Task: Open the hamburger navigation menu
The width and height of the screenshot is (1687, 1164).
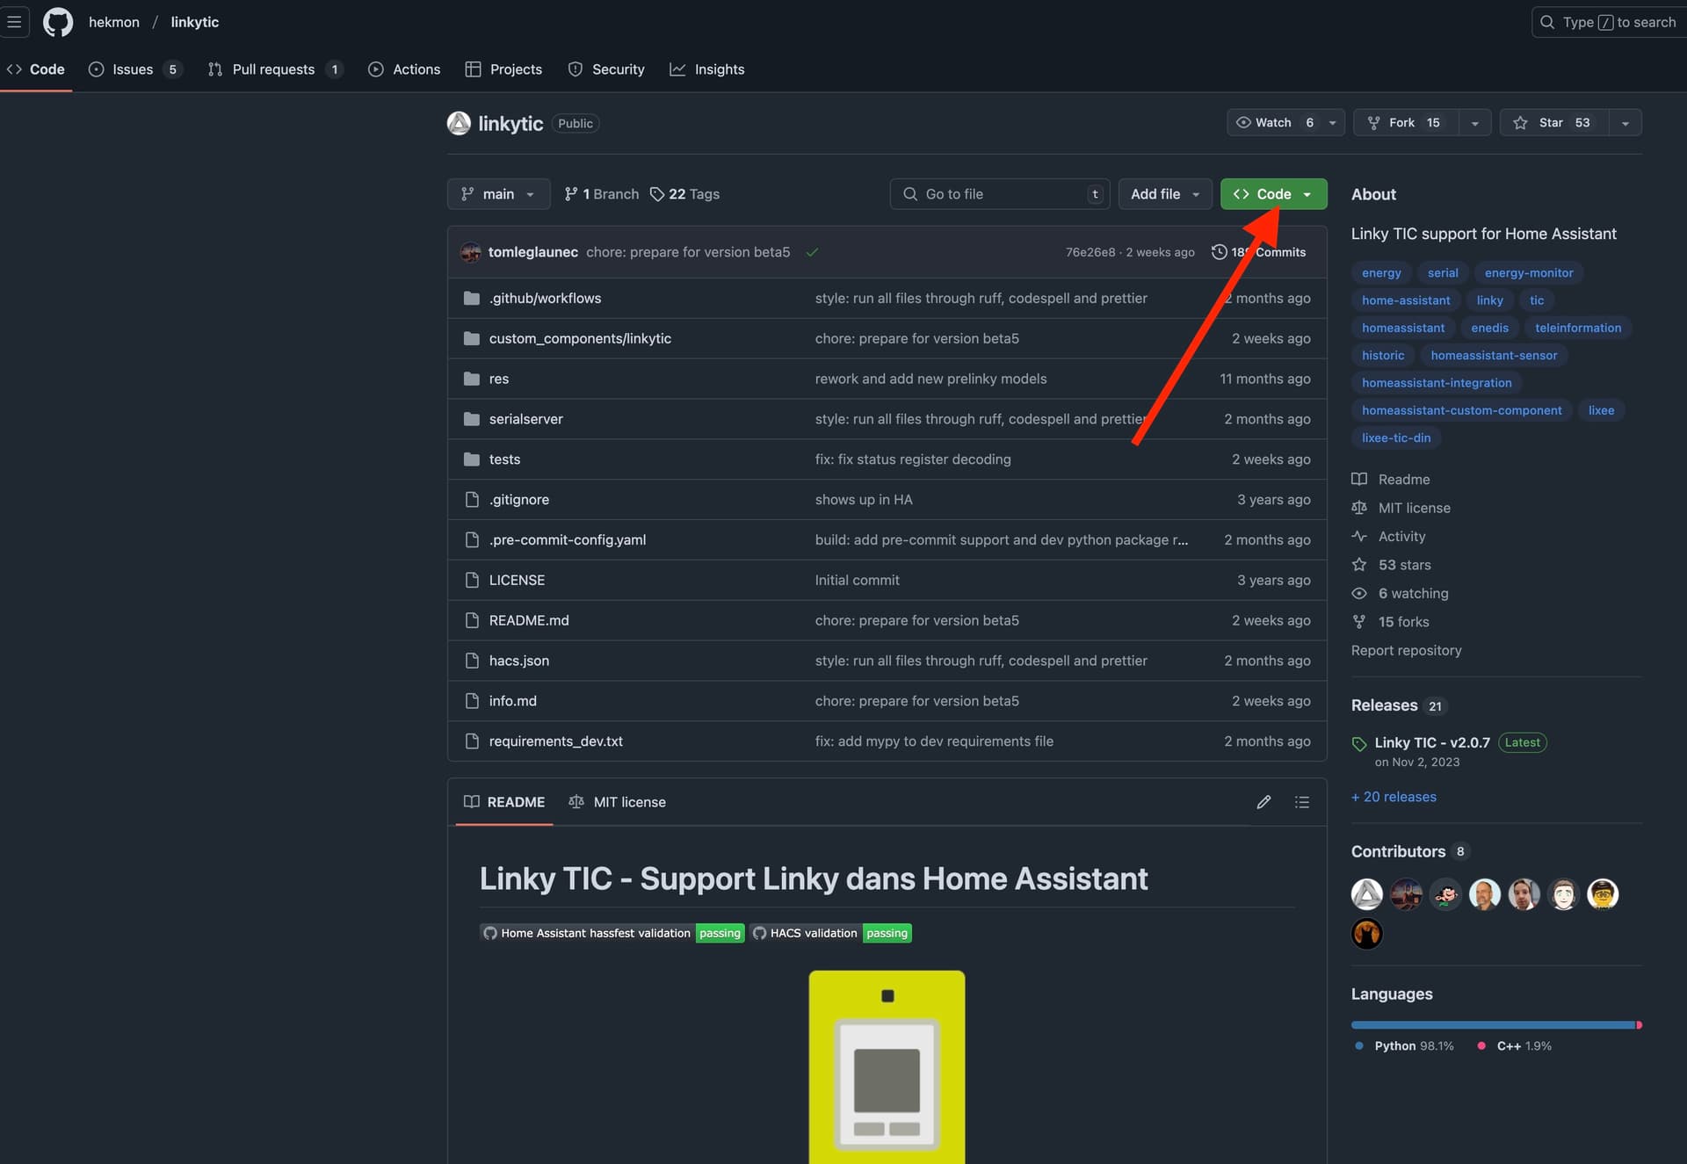Action: point(14,22)
